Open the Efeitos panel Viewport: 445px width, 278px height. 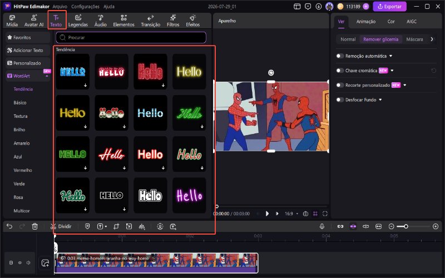click(x=192, y=21)
